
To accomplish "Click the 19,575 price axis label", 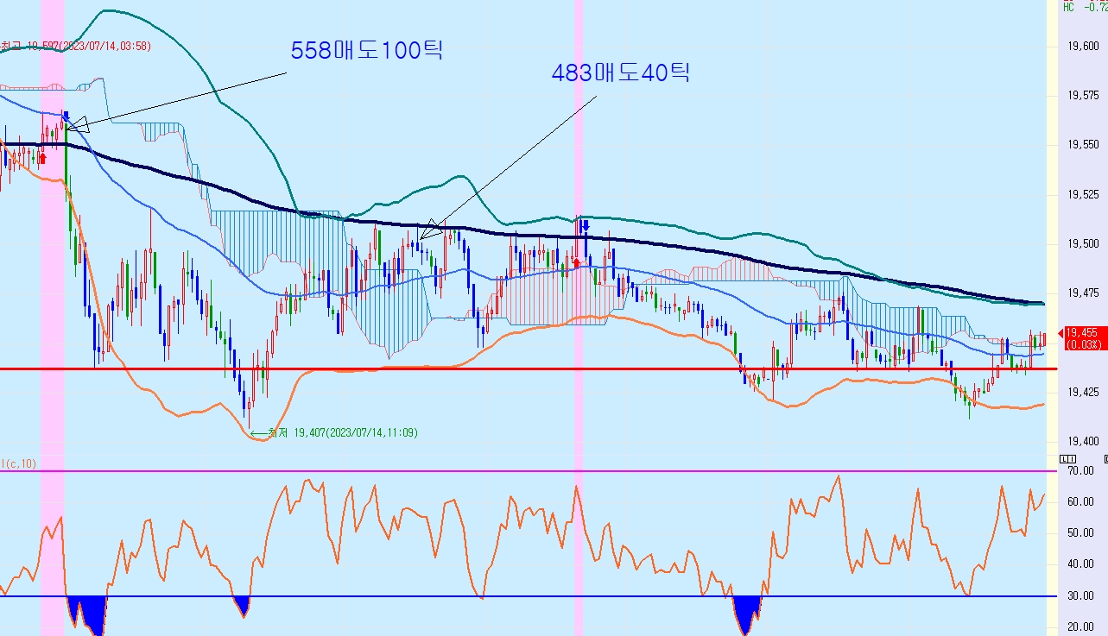I will point(1084,97).
